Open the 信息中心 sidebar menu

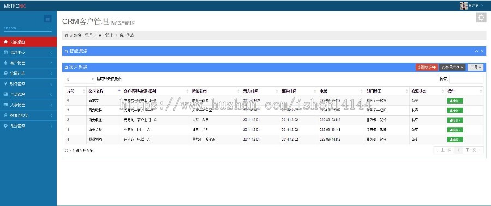pyautogui.click(x=28, y=52)
